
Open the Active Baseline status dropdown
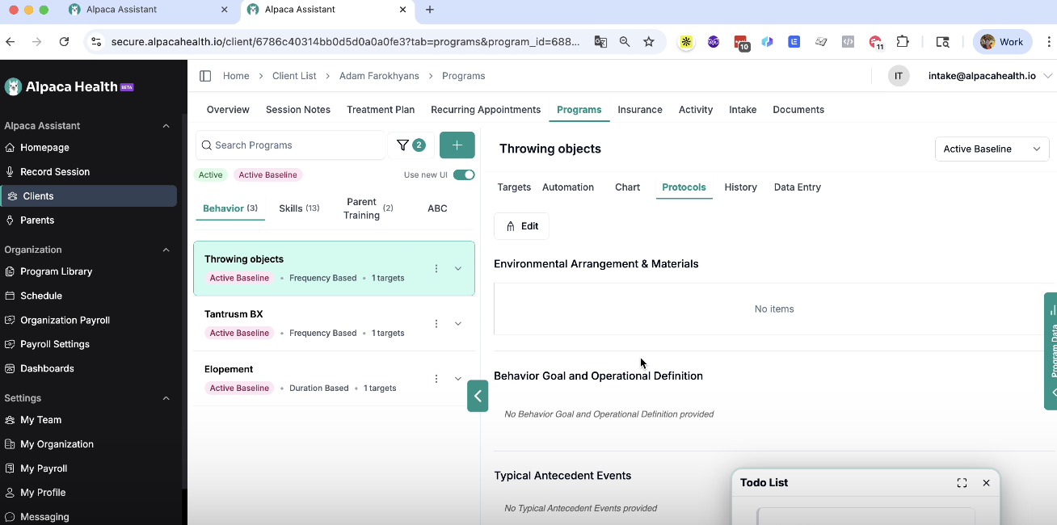[x=992, y=149]
